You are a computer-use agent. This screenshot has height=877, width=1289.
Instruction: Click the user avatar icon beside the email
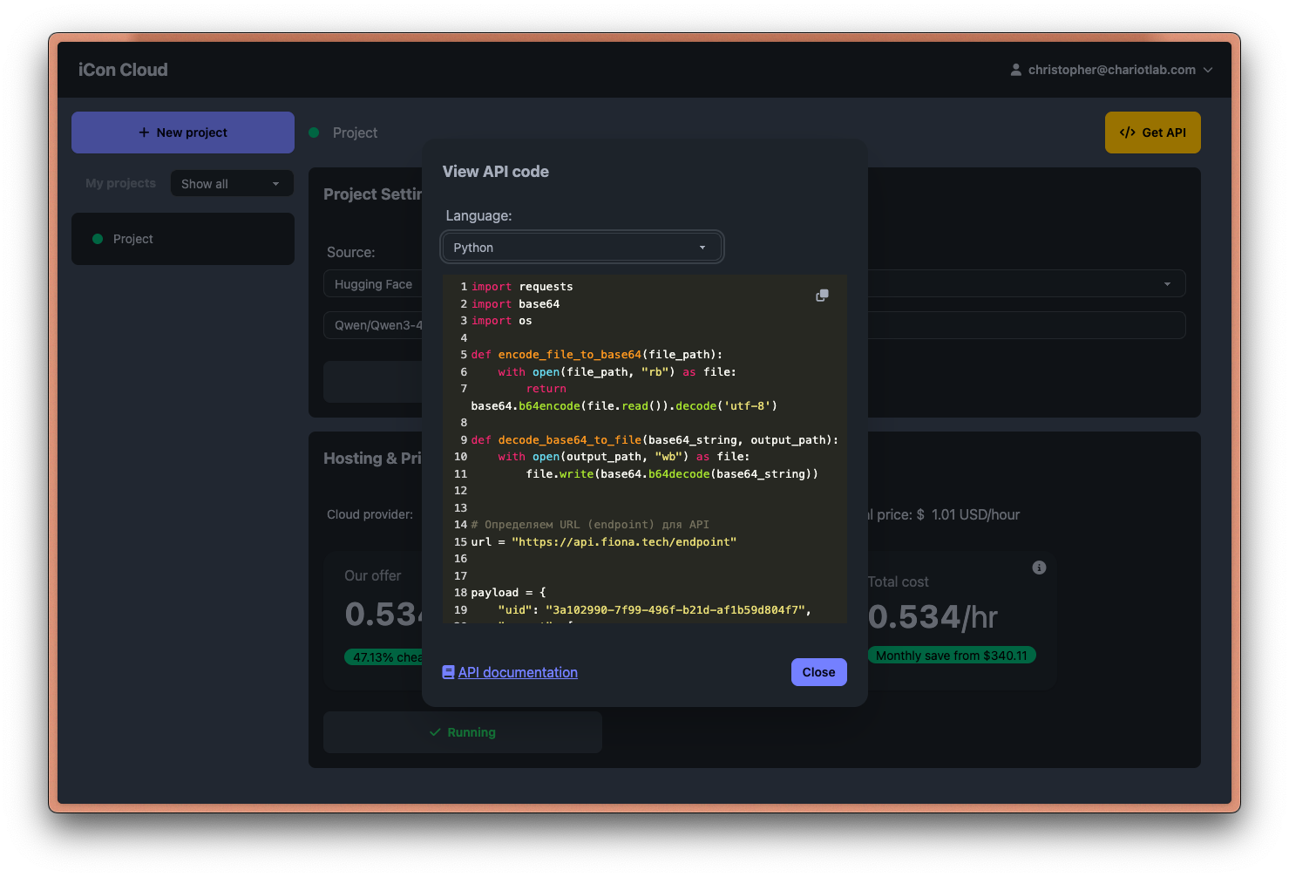1015,70
